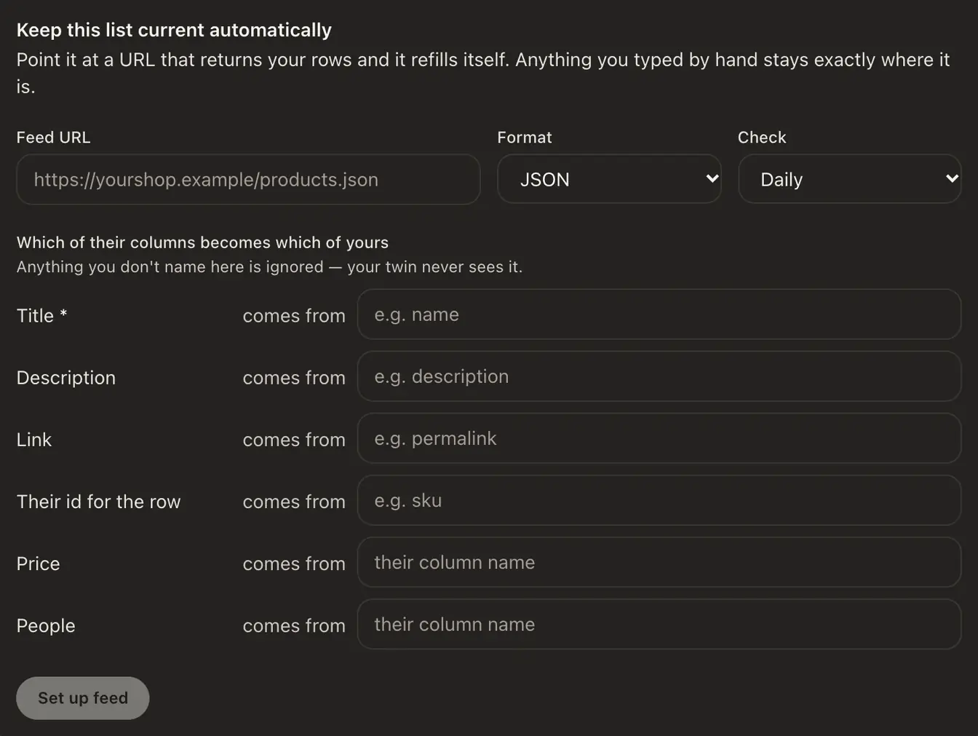Open the Format dropdown showing JSON

(609, 179)
